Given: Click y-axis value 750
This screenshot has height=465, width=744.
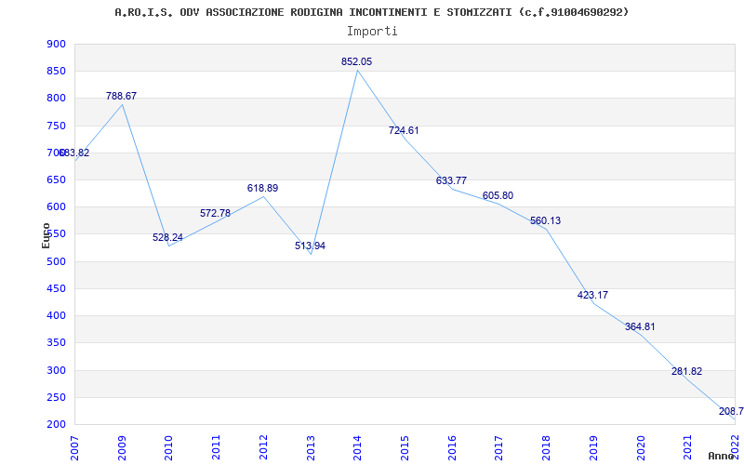Looking at the screenshot, I should pos(56,126).
